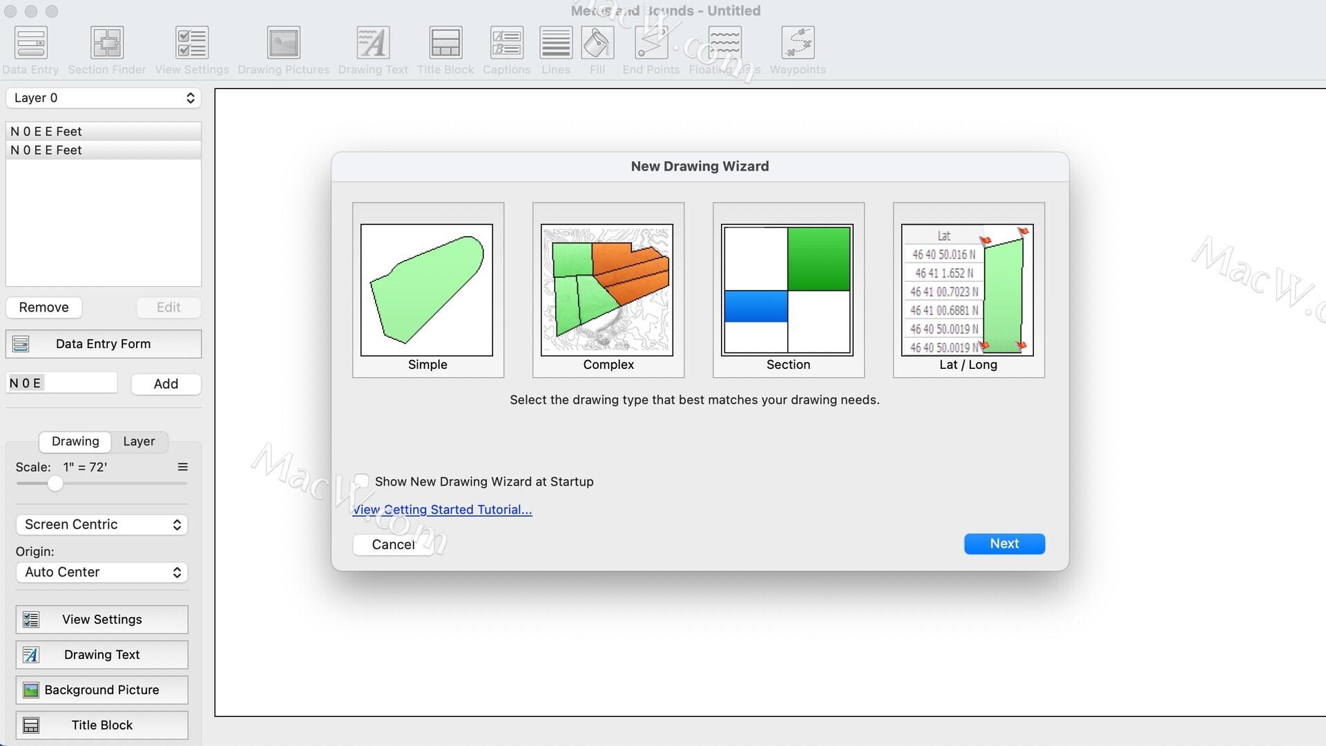Open the scale options menu icon
Screen dimensions: 1326x746
pos(183,467)
